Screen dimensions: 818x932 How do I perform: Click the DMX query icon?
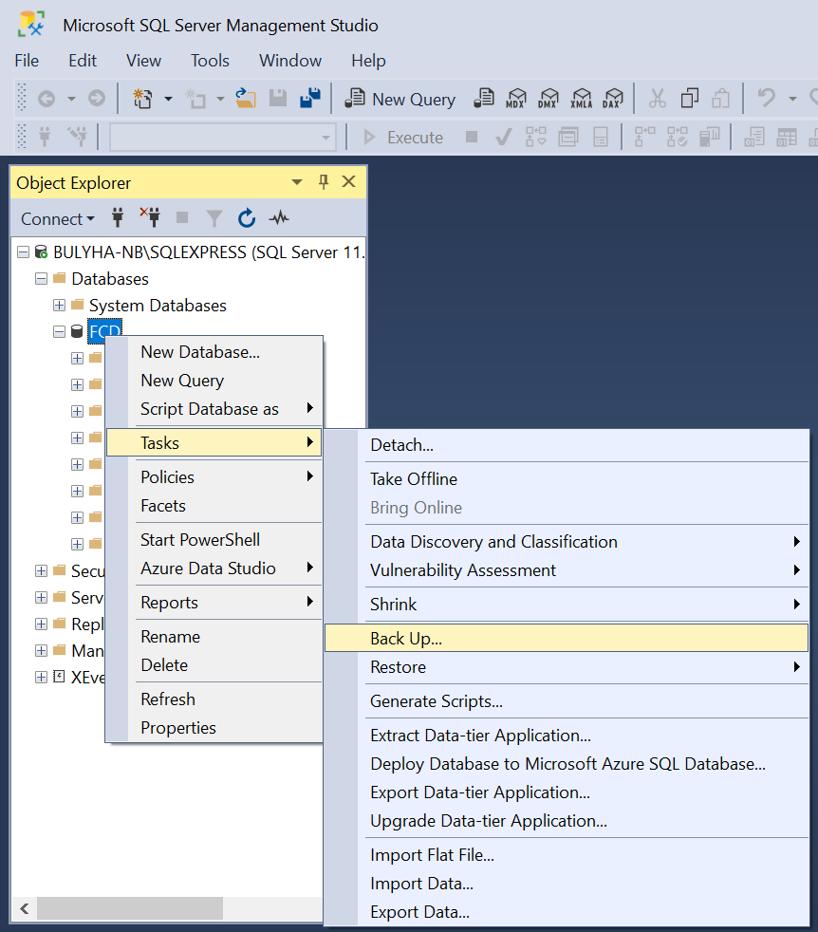548,98
